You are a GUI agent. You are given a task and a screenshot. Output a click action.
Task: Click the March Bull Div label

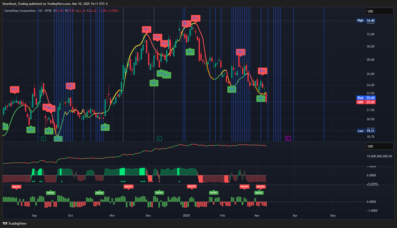point(259,193)
